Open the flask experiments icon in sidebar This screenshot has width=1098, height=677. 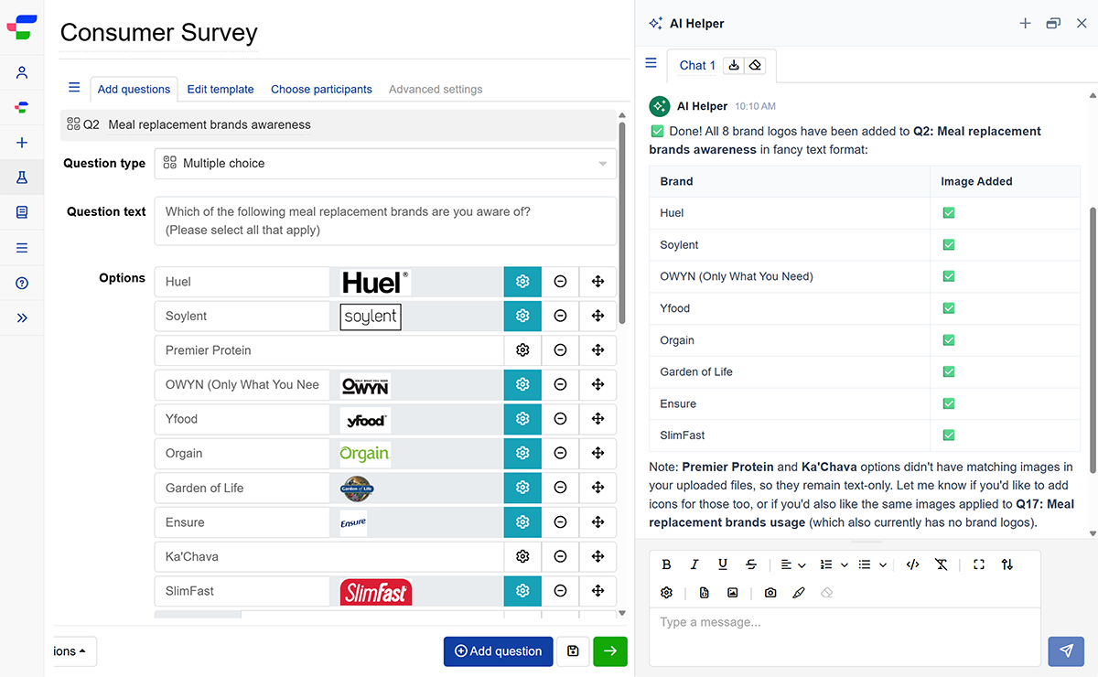[22, 177]
